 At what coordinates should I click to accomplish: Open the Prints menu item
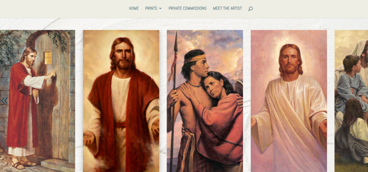click(151, 8)
